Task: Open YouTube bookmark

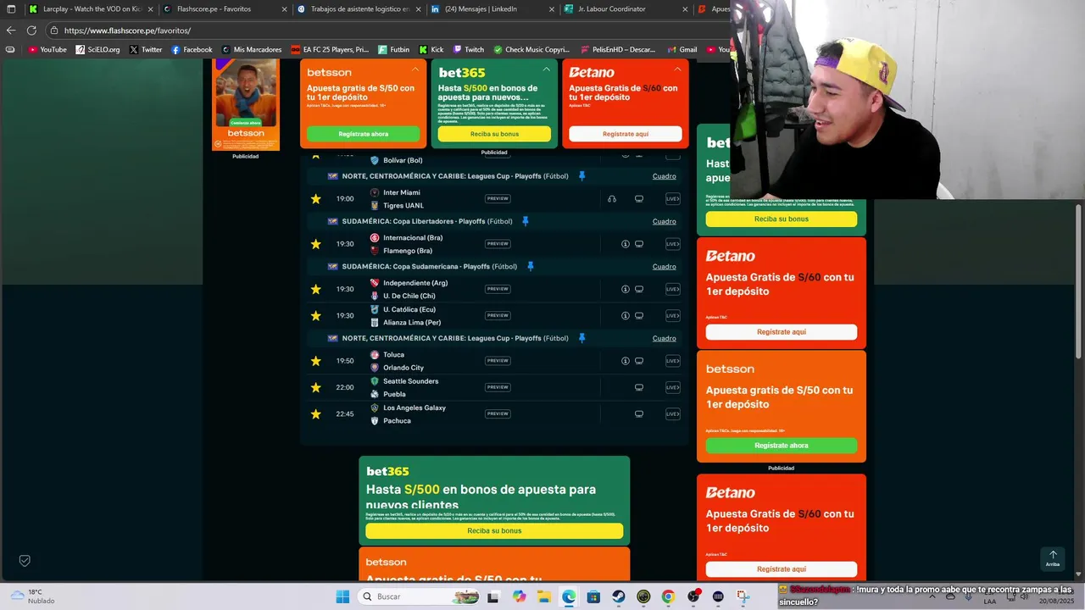Action: pyautogui.click(x=47, y=50)
